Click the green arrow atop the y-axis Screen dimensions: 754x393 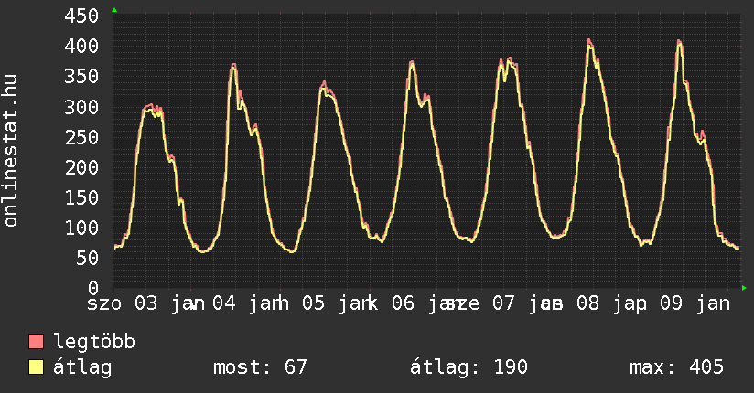(x=114, y=10)
